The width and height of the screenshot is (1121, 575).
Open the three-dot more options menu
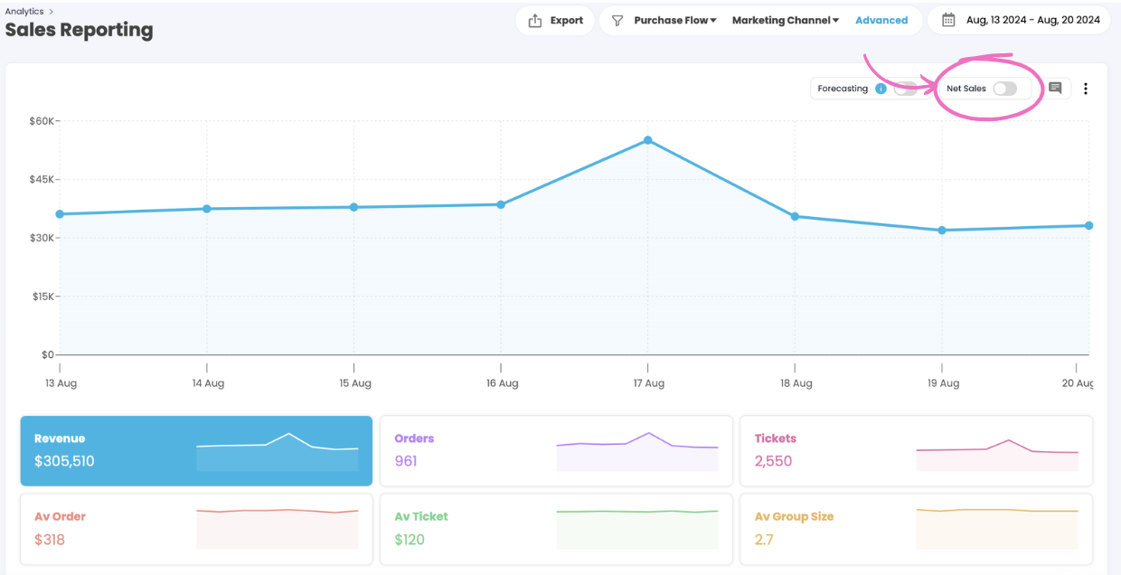(1086, 89)
